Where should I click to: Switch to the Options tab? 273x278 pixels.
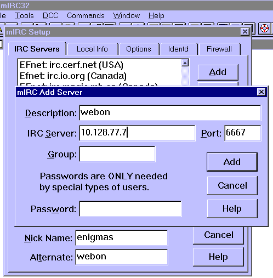139,49
